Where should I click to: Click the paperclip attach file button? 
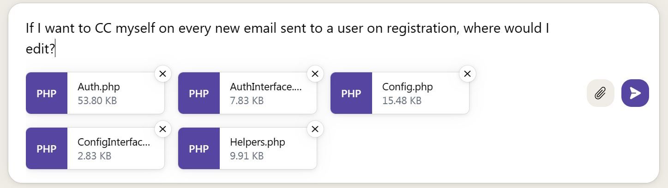(600, 93)
